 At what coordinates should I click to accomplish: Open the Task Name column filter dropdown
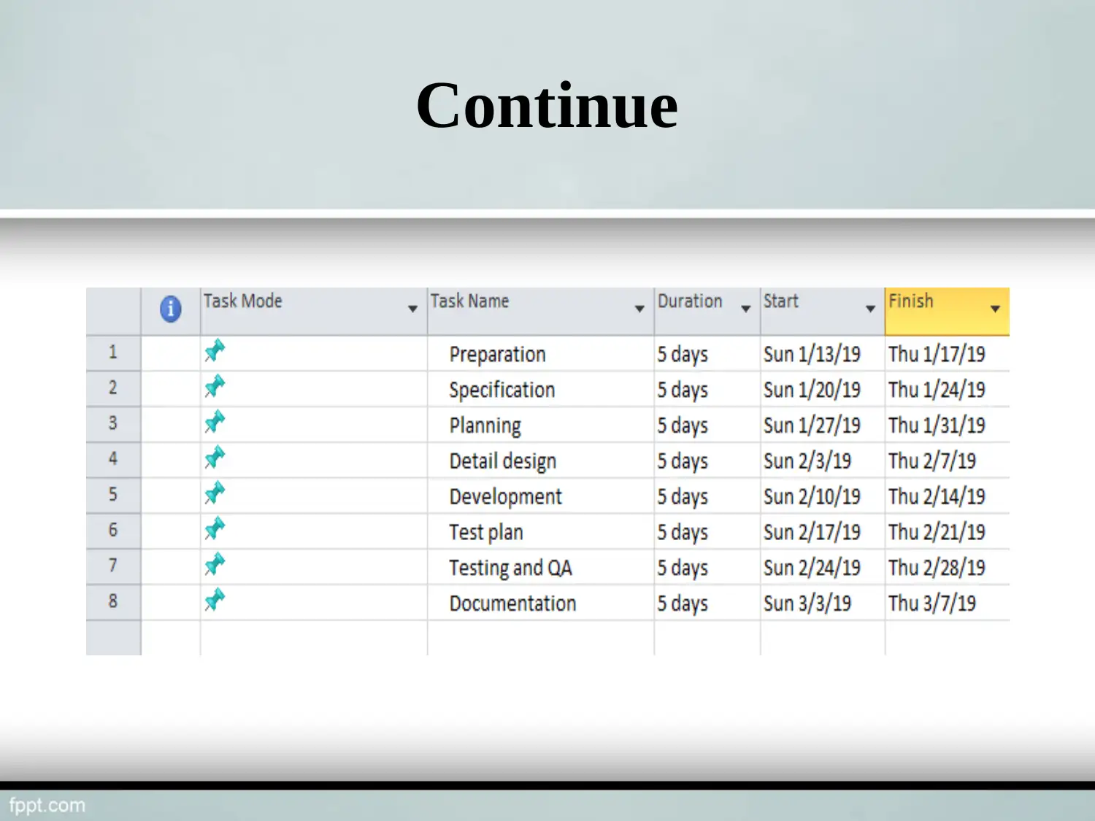pyautogui.click(x=639, y=309)
